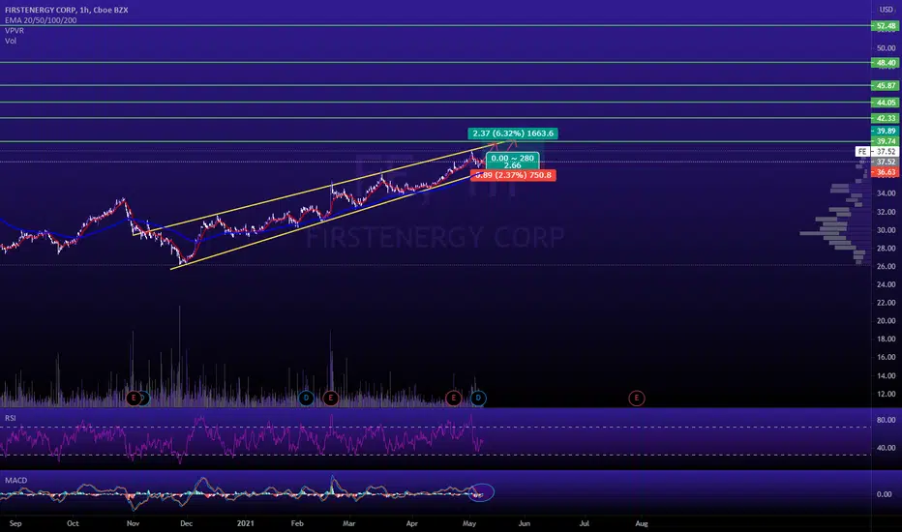The width and height of the screenshot is (902, 532).
Task: Select the VPVR indicator legend
Action: (15, 31)
